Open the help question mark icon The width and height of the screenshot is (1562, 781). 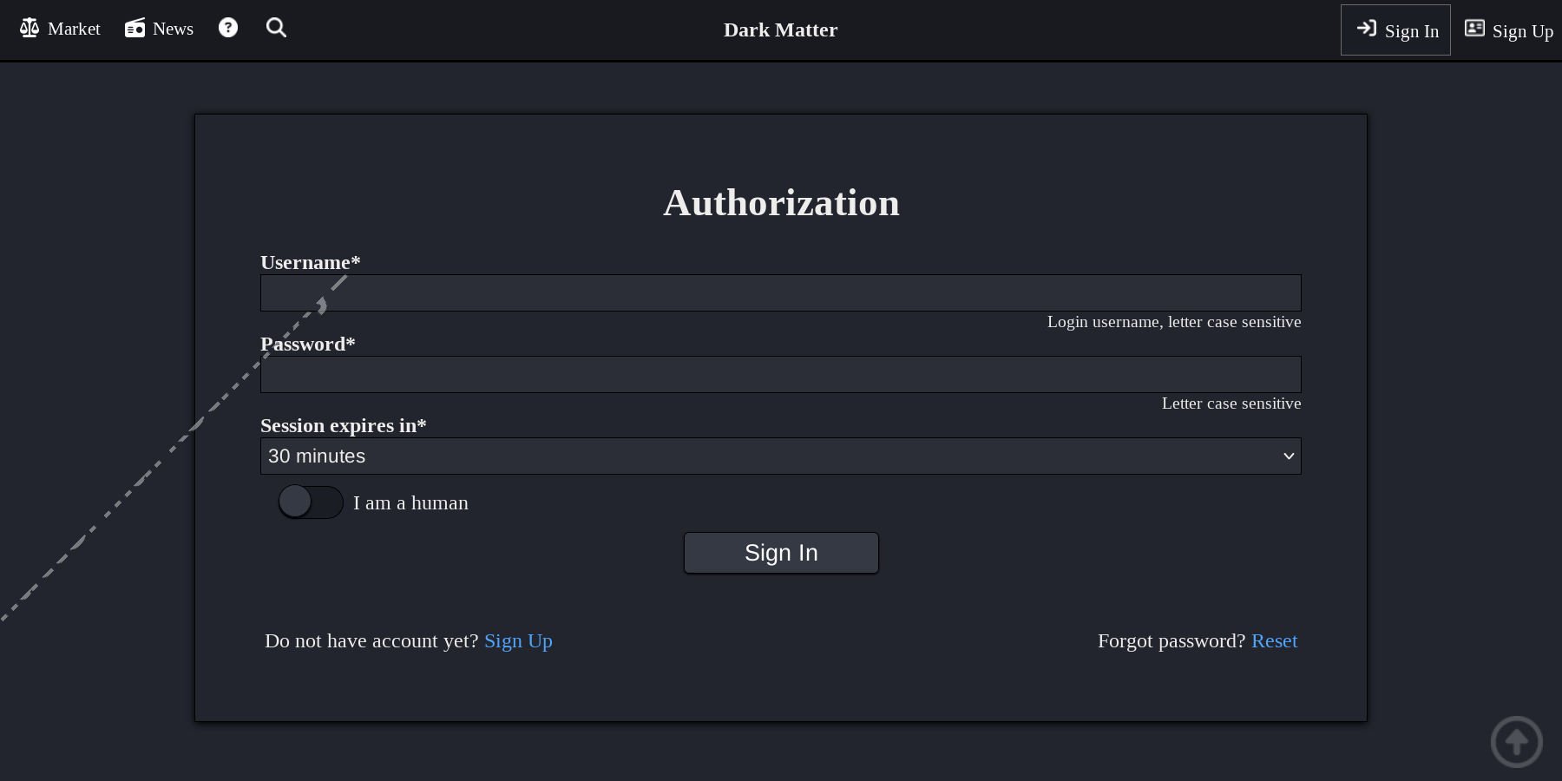pyautogui.click(x=227, y=27)
